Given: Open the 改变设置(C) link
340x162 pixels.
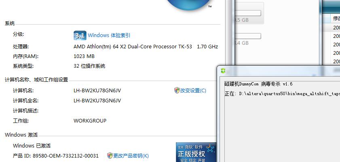Looking at the screenshot, I should coord(193,91).
